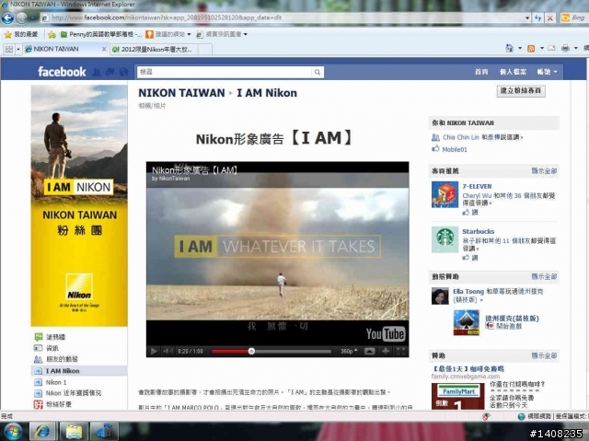
Task: Click the FamilyMart ad thumbnail
Action: coord(458,396)
